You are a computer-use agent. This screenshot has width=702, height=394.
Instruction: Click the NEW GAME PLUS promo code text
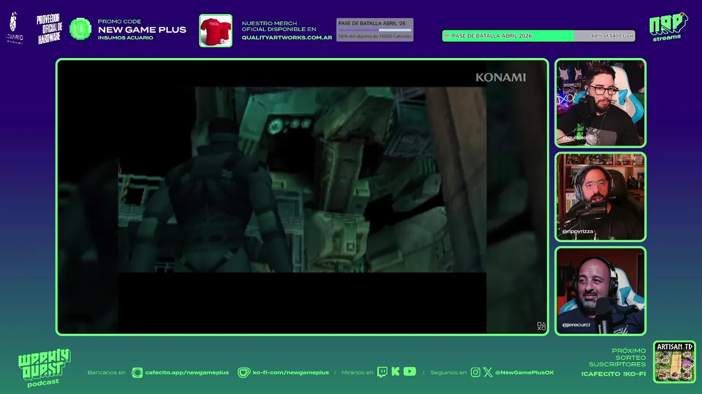(x=142, y=30)
